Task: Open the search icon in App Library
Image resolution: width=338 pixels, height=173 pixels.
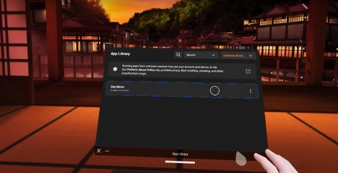Action: [178, 55]
